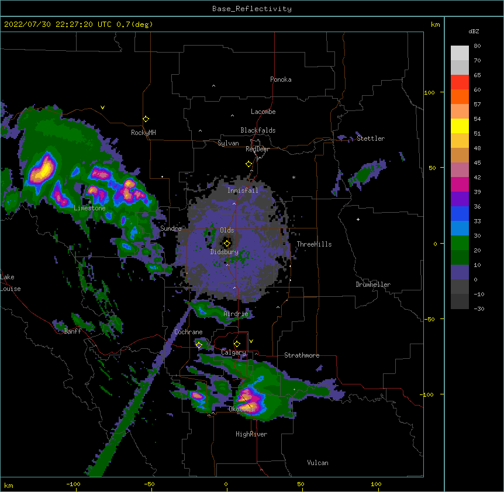Image resolution: width=504 pixels, height=492 pixels.
Task: Select the Sundre city label
Action: coord(171,228)
